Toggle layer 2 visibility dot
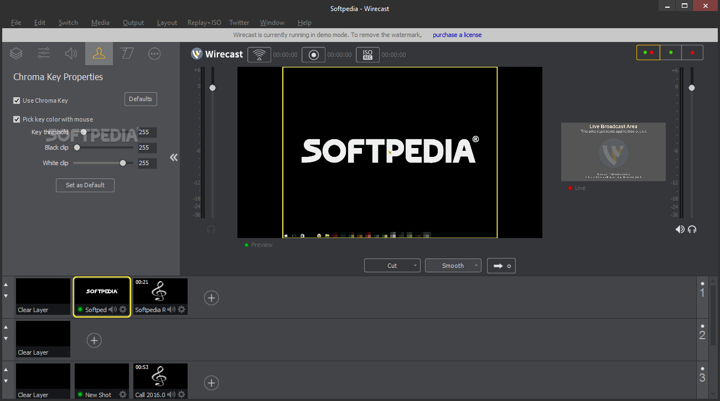Viewport: 720px width, 401px height. pos(702,325)
